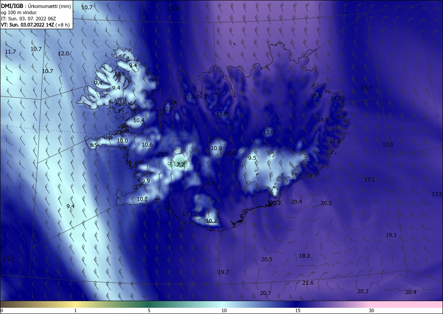Screen dimensions: 443x314
Task: Click the 19.7 value label
Action: click(223, 272)
